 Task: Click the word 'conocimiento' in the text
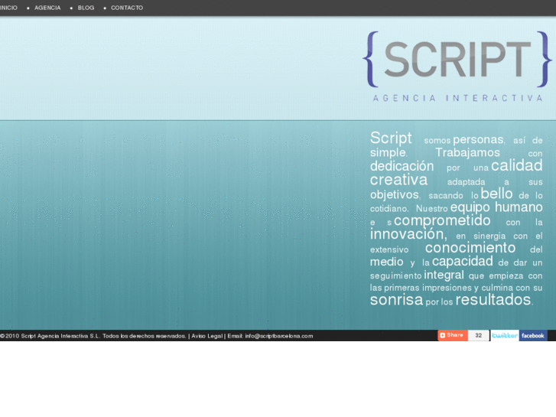(470, 248)
